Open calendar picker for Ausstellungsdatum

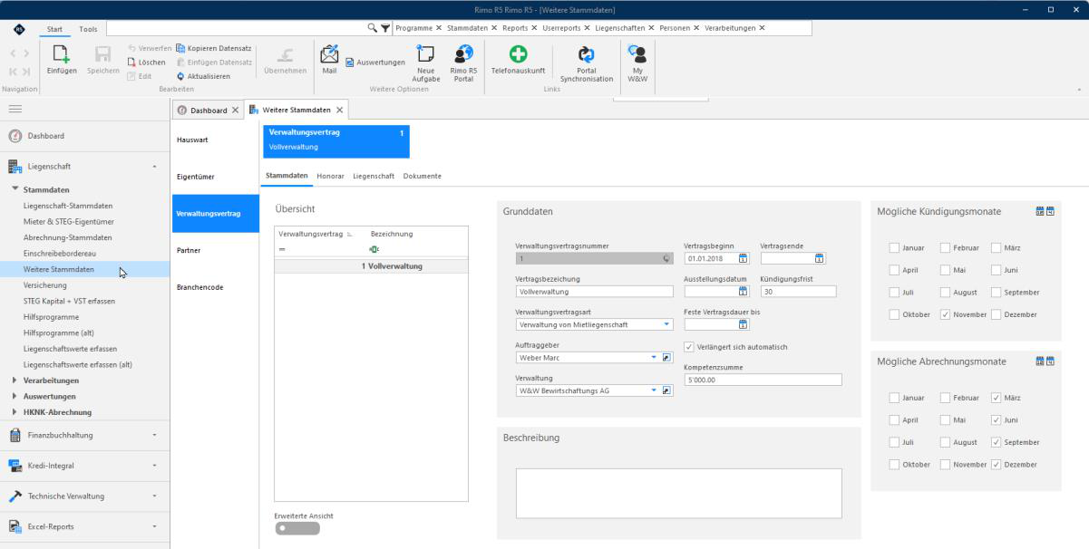click(743, 291)
